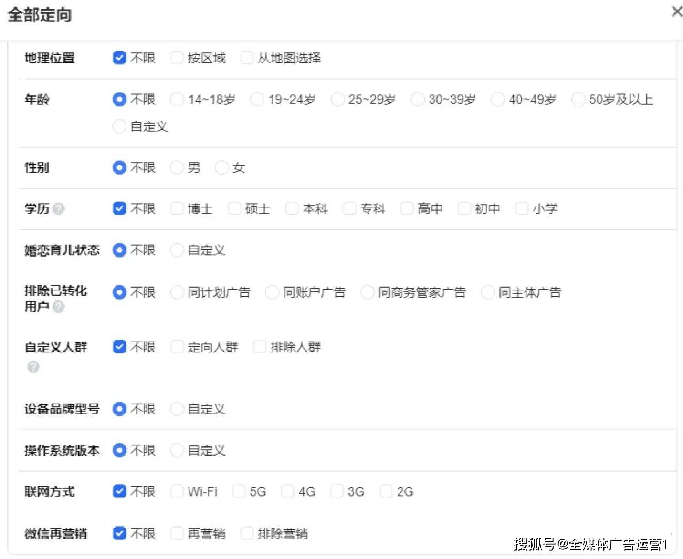Choose the 50岁及以上 age option
Image resolution: width=683 pixels, height=559 pixels.
[x=578, y=100]
